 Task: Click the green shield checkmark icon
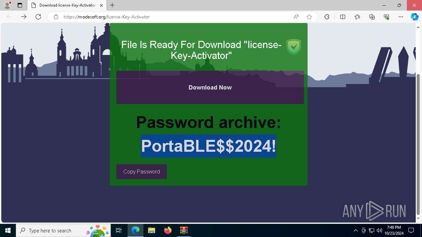coord(293,47)
